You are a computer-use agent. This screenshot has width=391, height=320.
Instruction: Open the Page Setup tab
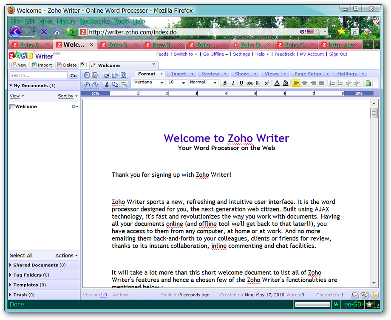(308, 74)
